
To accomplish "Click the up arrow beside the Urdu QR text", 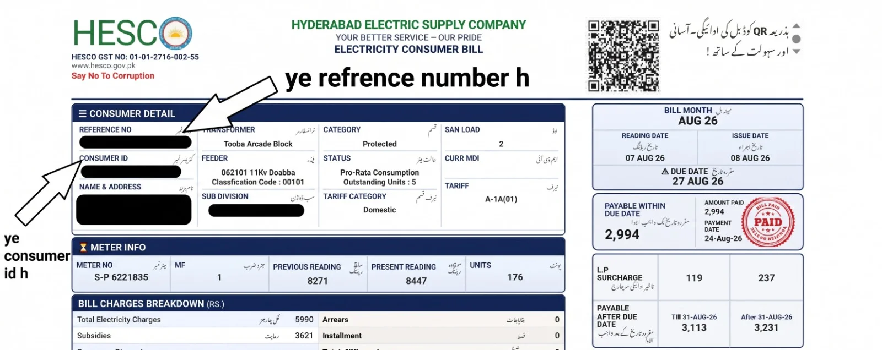I will 796,26.
